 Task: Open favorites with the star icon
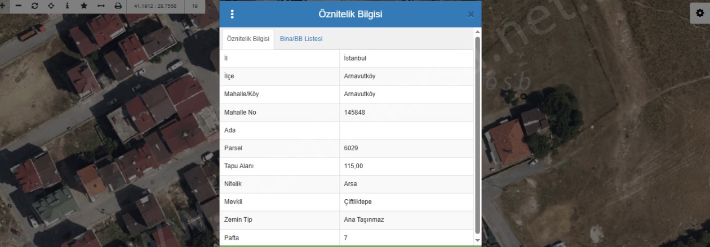84,6
